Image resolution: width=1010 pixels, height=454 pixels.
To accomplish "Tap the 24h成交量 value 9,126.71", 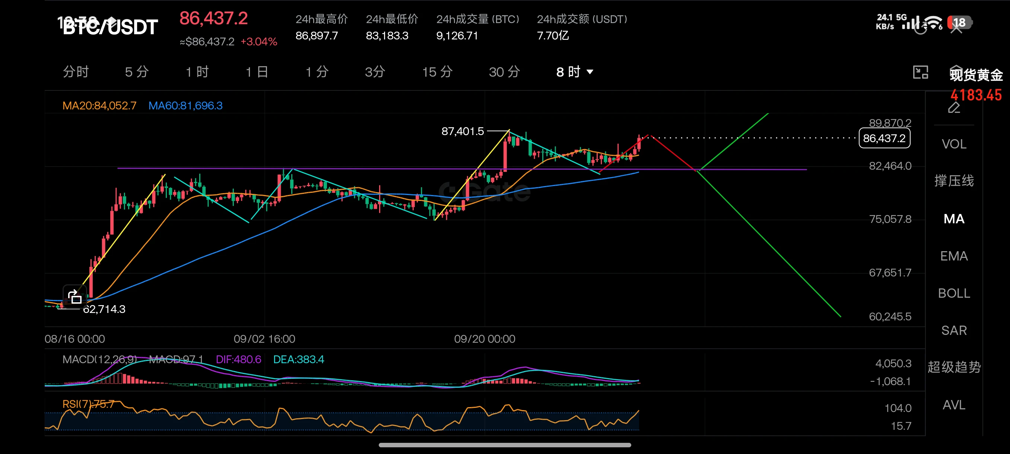I will [457, 36].
